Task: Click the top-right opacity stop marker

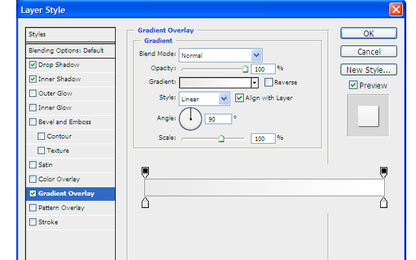Action: (x=383, y=172)
